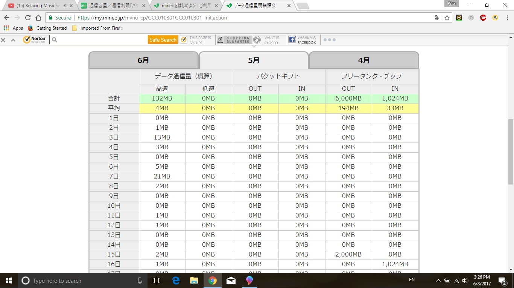Viewport: 514px width, 288px height.
Task: Collapse the Norton toolbar using the chevron arrow
Action: coord(13,40)
